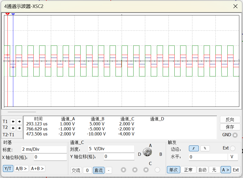Move cursor T1 left with arrow
This screenshot has height=178, width=243.
(x=13, y=122)
